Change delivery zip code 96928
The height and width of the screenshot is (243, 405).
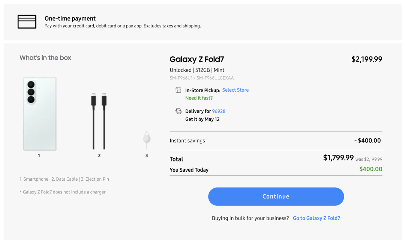219,111
